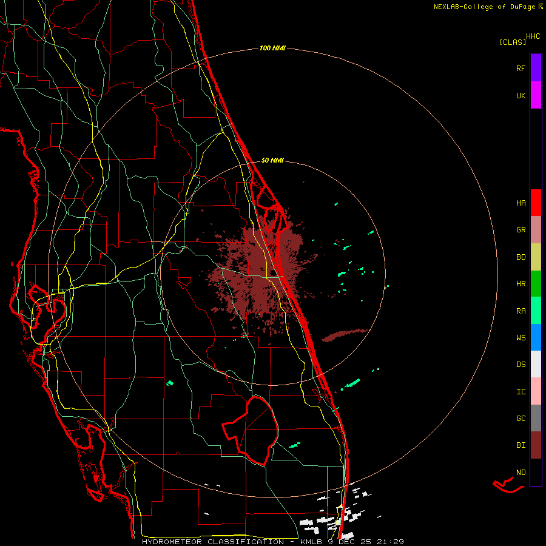Click the RF legend label

[521, 68]
